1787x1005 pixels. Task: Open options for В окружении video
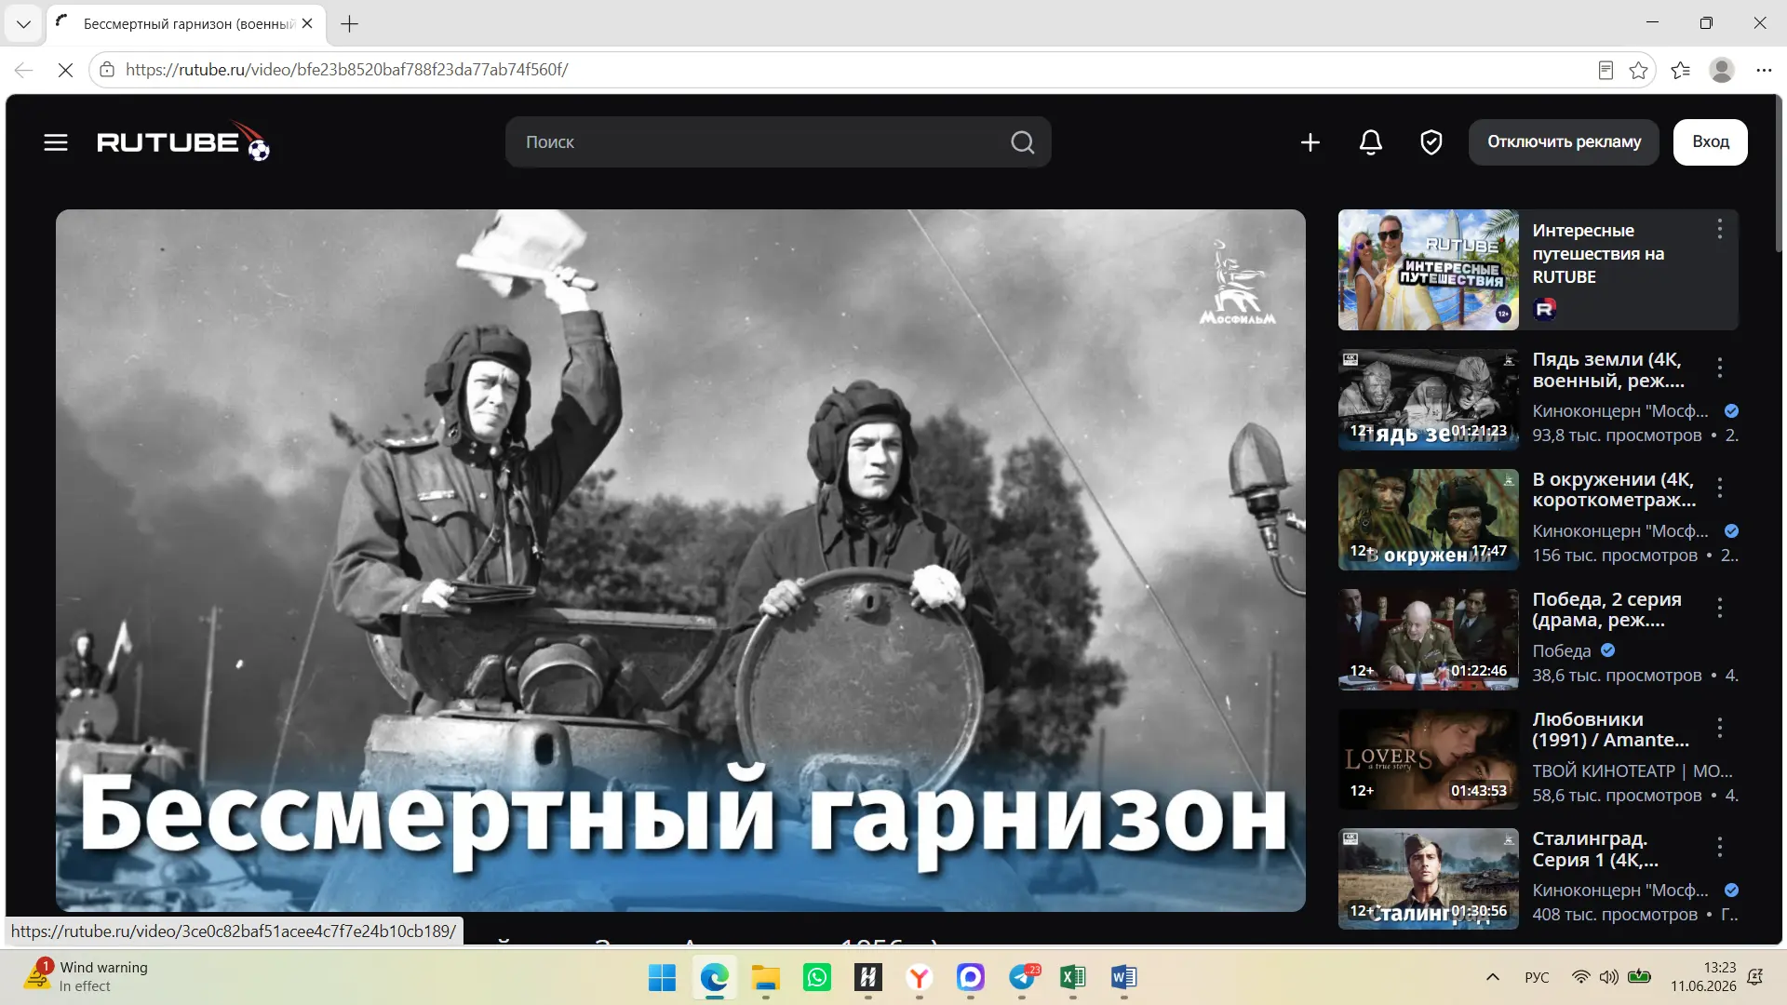(x=1719, y=488)
